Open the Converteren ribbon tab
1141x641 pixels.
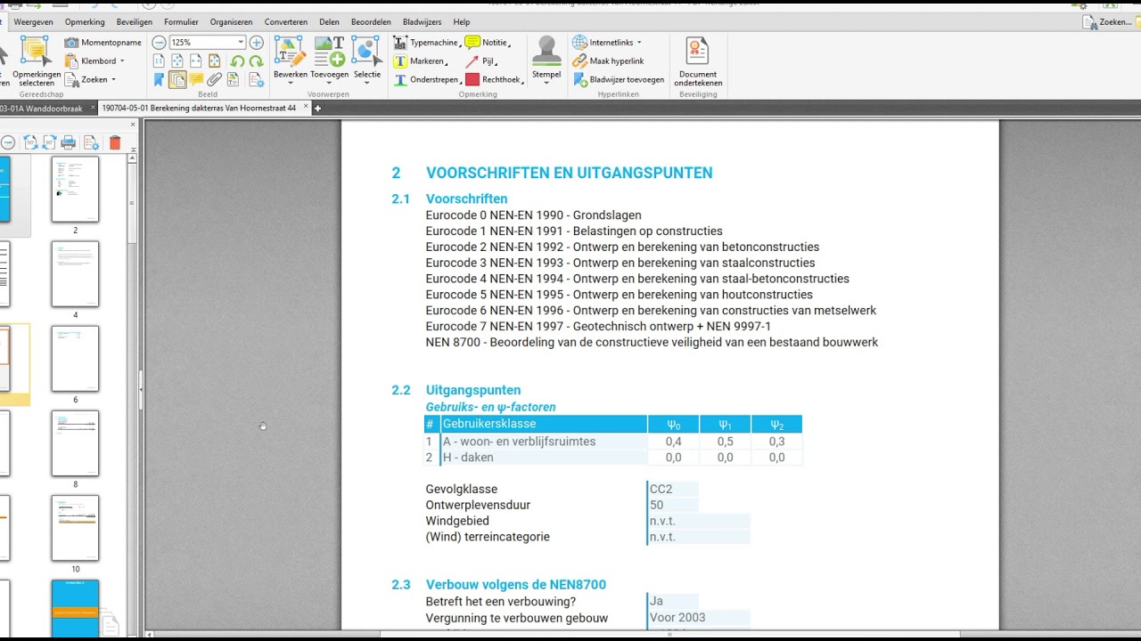(286, 22)
